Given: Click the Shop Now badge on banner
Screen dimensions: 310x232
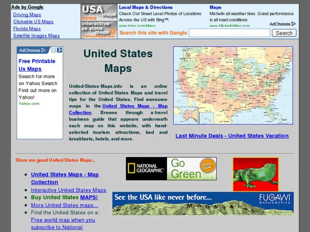Looking at the screenshot, I should pos(207,166).
